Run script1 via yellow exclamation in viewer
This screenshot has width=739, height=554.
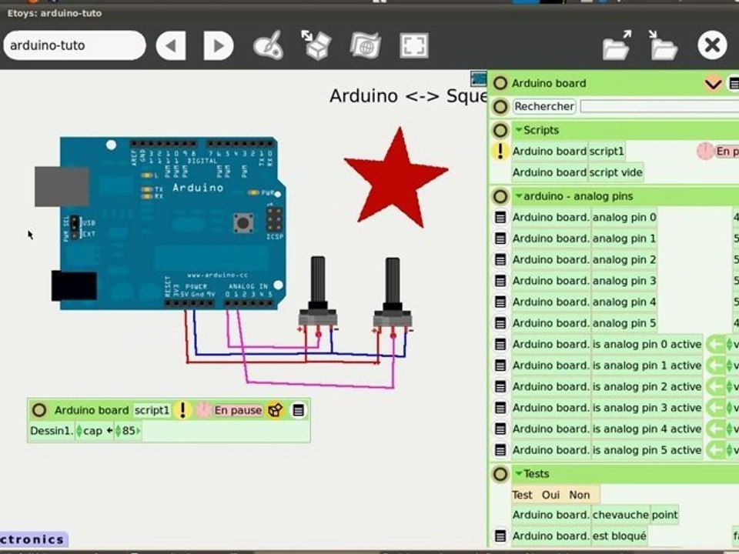point(500,152)
